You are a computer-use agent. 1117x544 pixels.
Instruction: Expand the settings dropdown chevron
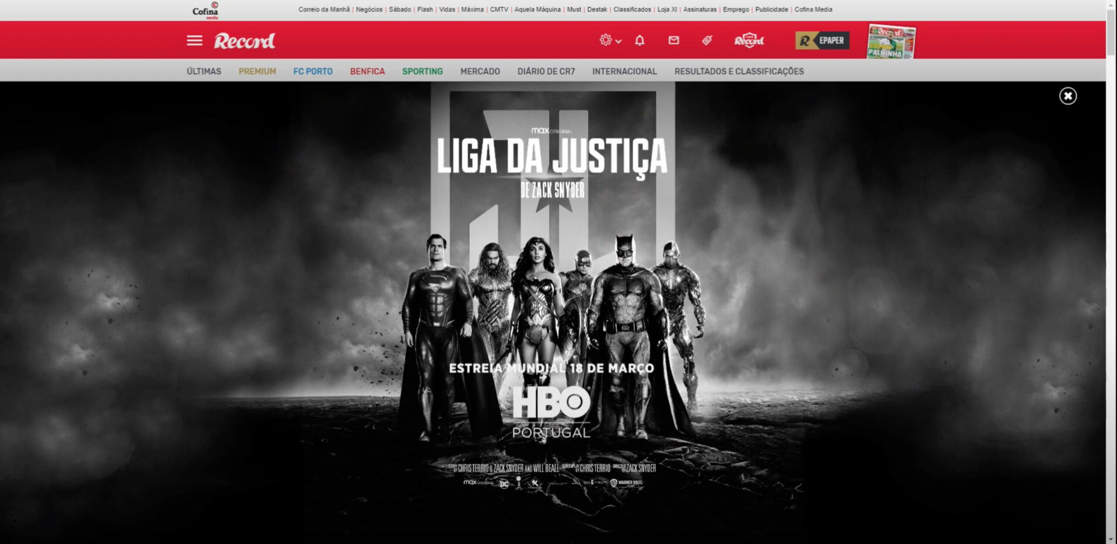click(618, 41)
